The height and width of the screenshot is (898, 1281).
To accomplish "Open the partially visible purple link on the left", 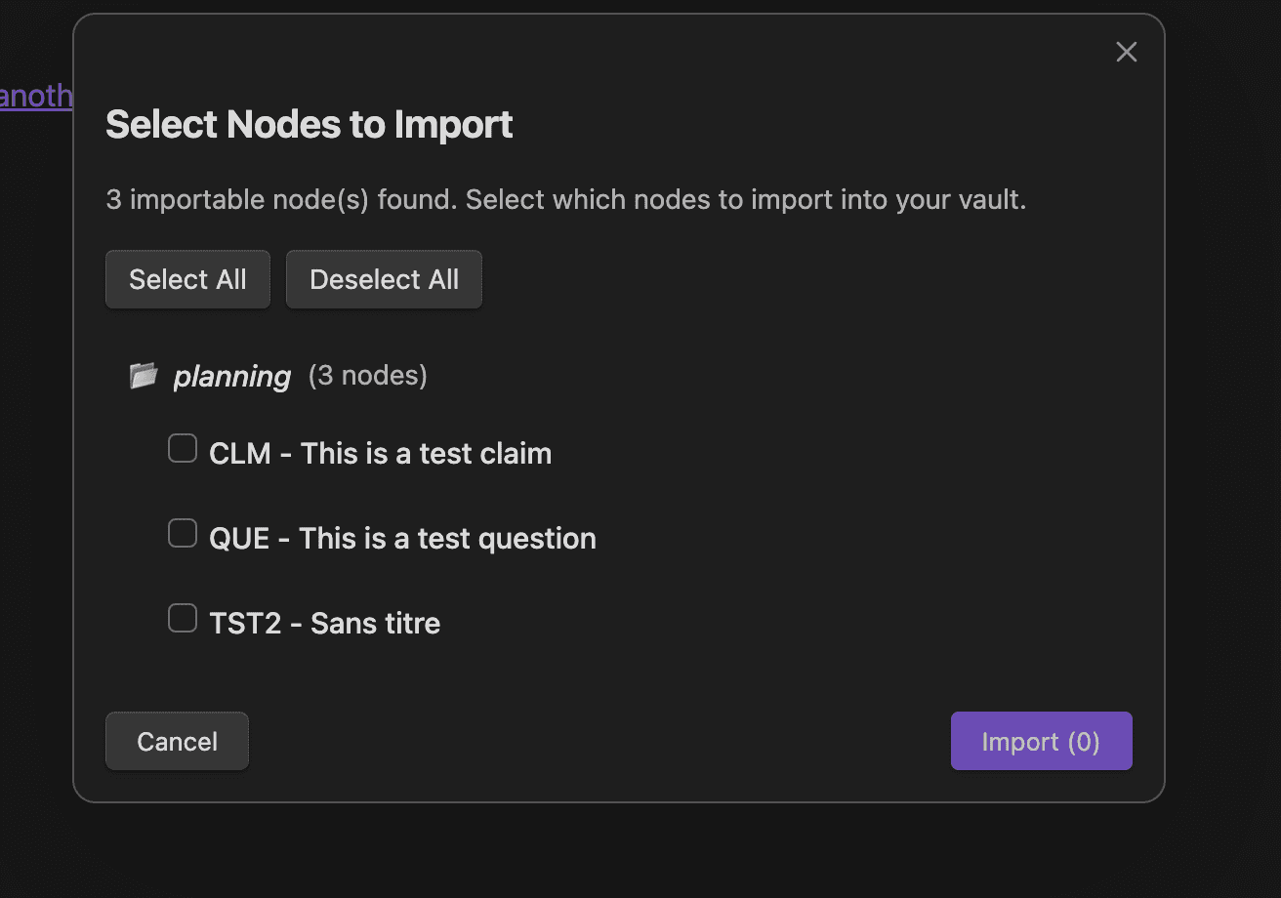I will point(36,96).
